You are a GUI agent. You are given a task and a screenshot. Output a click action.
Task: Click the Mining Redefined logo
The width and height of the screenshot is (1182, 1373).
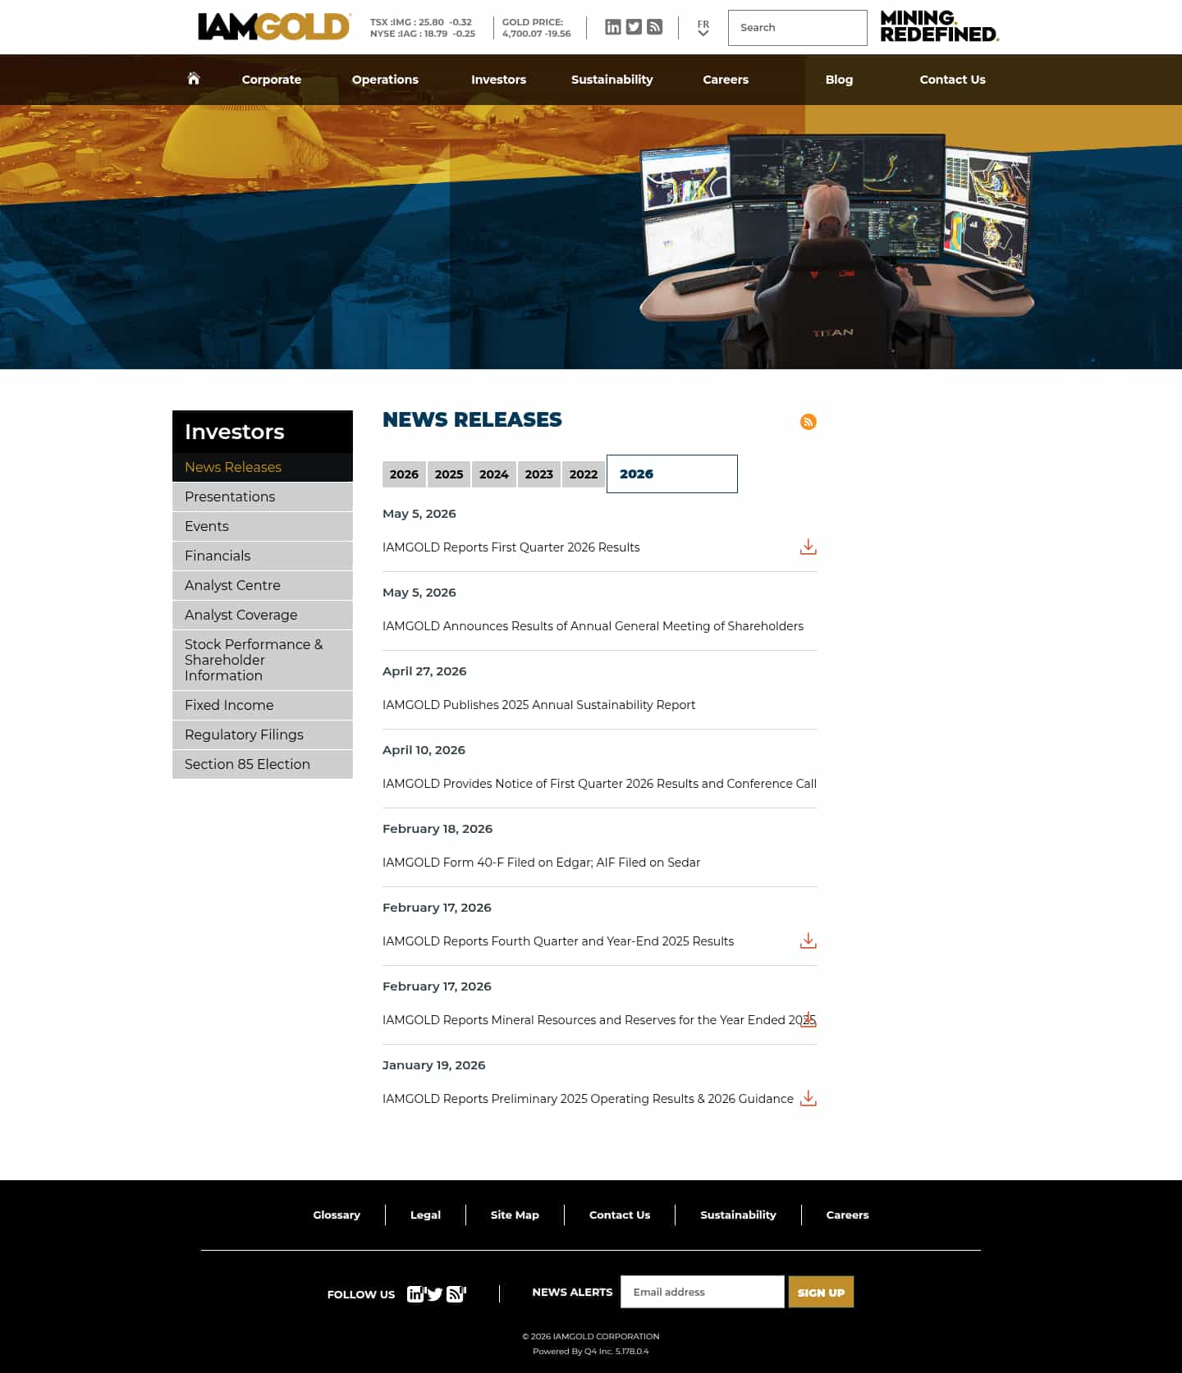click(940, 26)
